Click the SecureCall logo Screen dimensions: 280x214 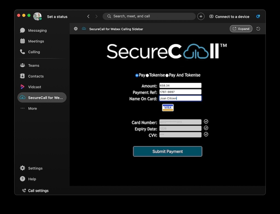pyautogui.click(x=167, y=51)
